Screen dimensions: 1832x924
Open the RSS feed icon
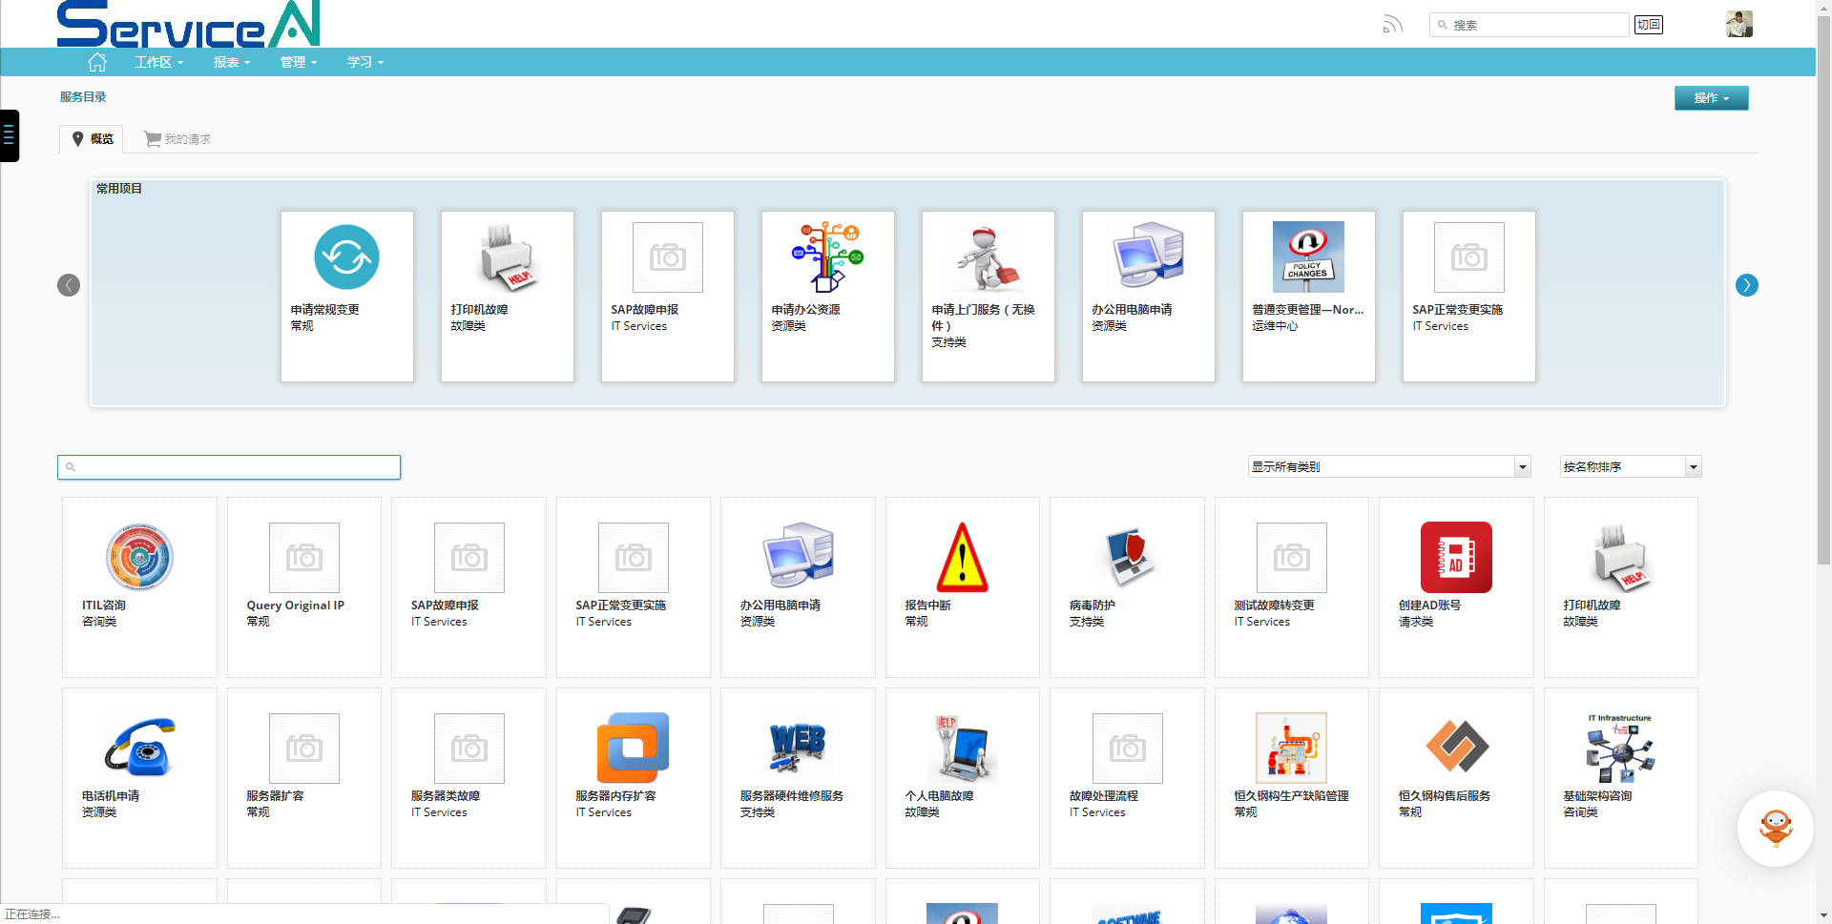tap(1392, 25)
